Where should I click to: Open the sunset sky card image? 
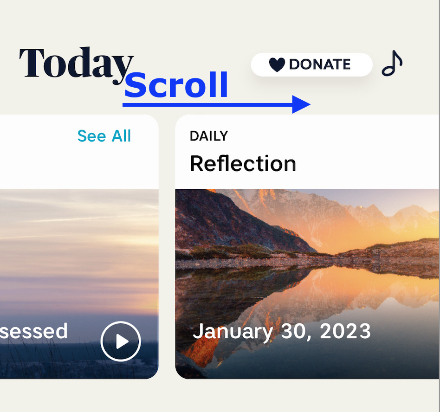click(79, 284)
